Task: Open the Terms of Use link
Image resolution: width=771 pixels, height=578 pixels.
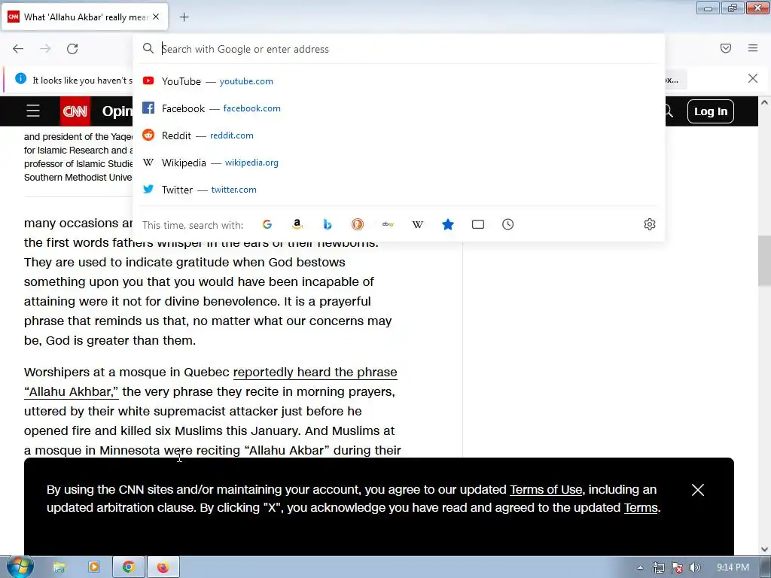Action: pos(546,489)
